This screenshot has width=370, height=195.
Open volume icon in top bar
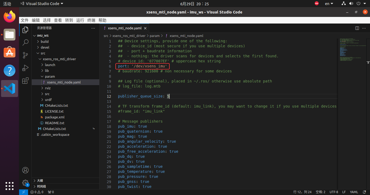tap(351, 4)
